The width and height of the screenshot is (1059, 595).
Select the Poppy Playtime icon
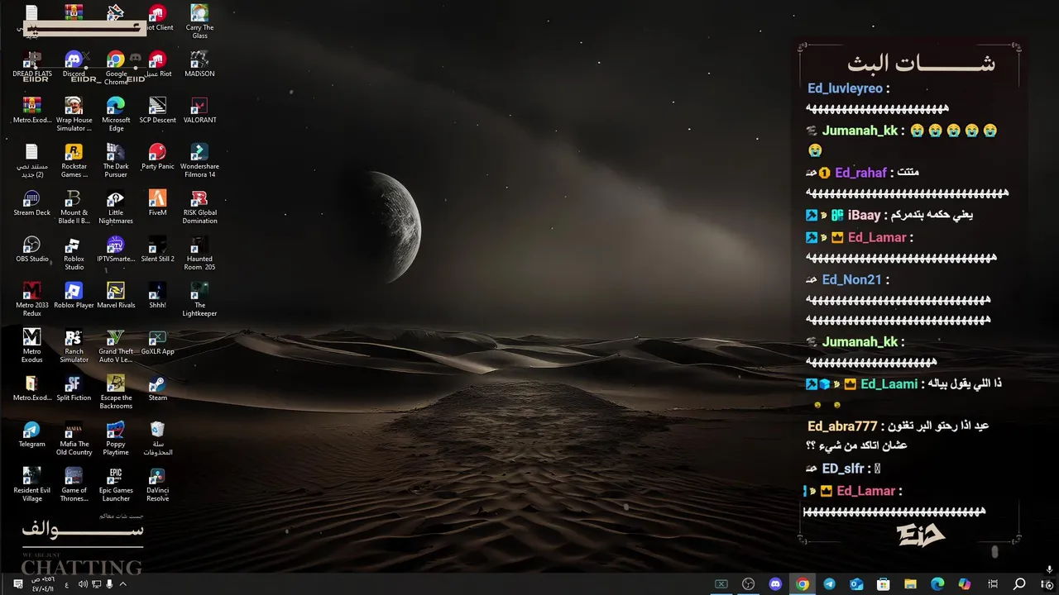116,439
